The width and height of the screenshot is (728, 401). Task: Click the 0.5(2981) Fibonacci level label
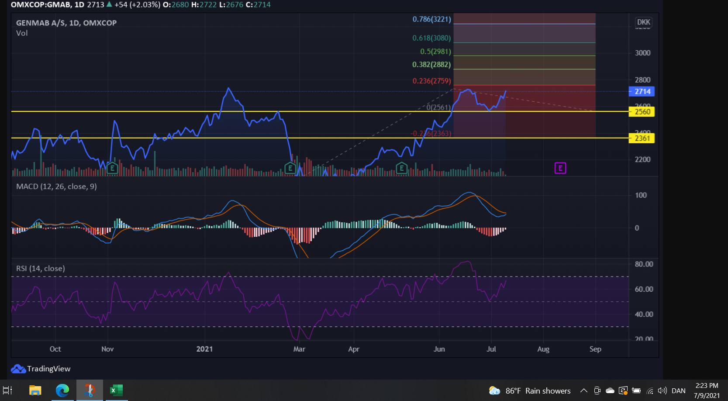point(435,52)
